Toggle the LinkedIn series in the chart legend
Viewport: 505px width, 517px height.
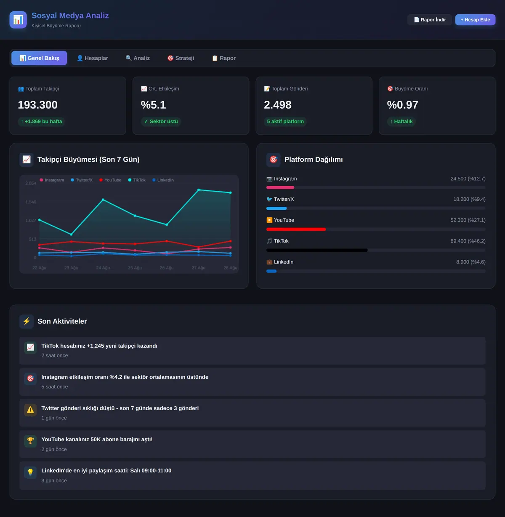pyautogui.click(x=163, y=180)
